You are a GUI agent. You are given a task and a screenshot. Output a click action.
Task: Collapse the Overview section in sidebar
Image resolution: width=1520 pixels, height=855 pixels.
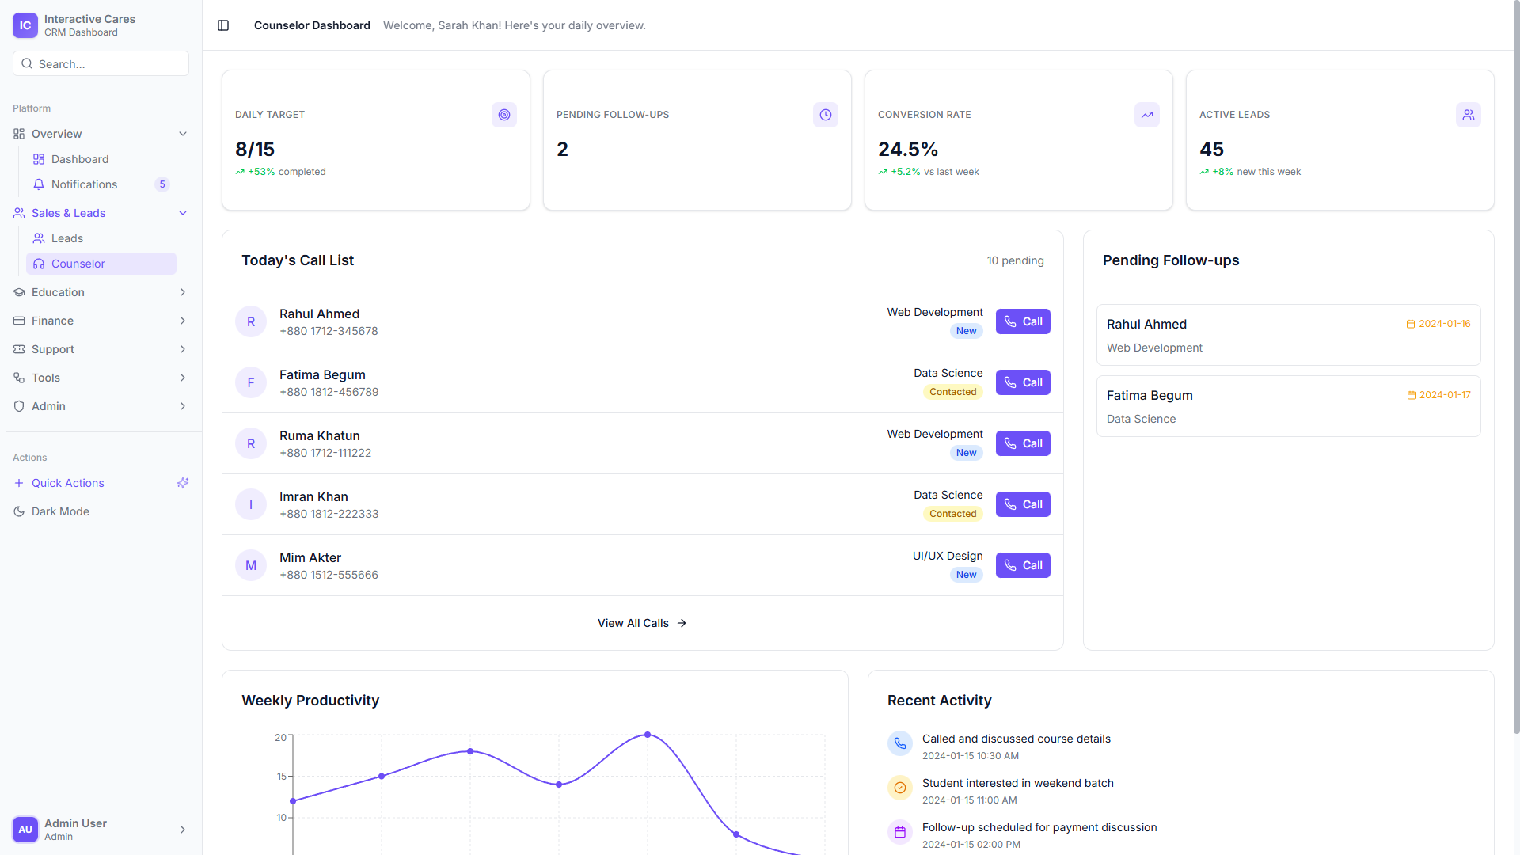(x=183, y=134)
